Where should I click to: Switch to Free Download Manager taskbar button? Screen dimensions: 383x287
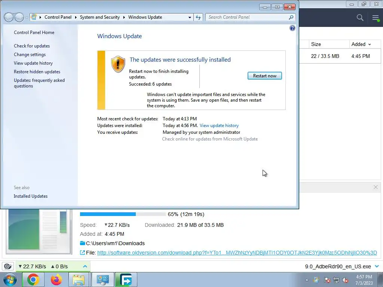[x=126, y=280]
